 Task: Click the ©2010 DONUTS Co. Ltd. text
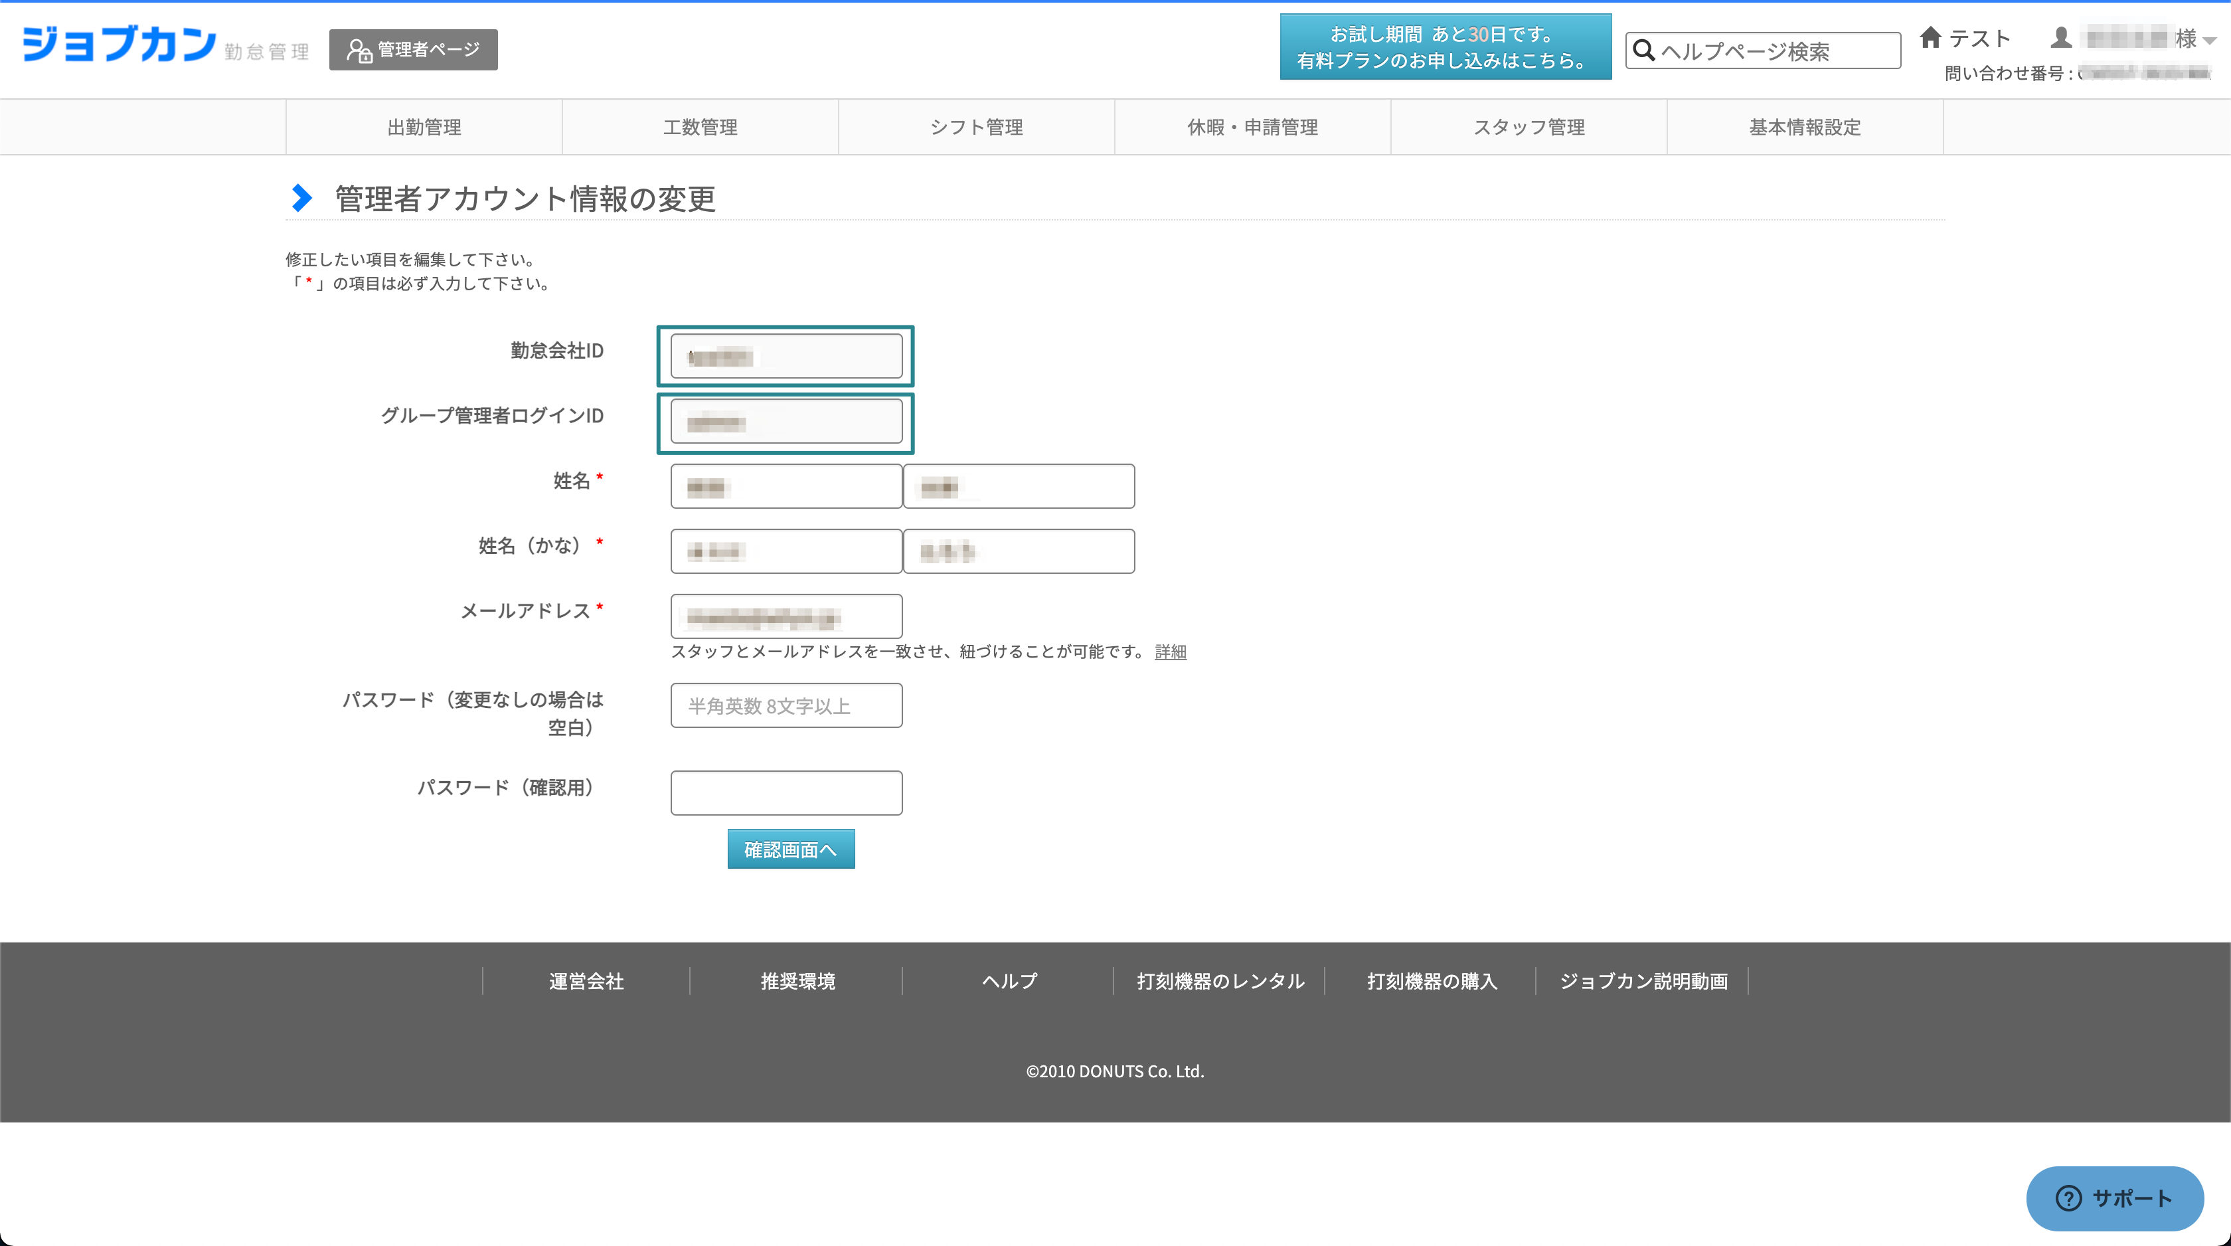[1115, 1072]
